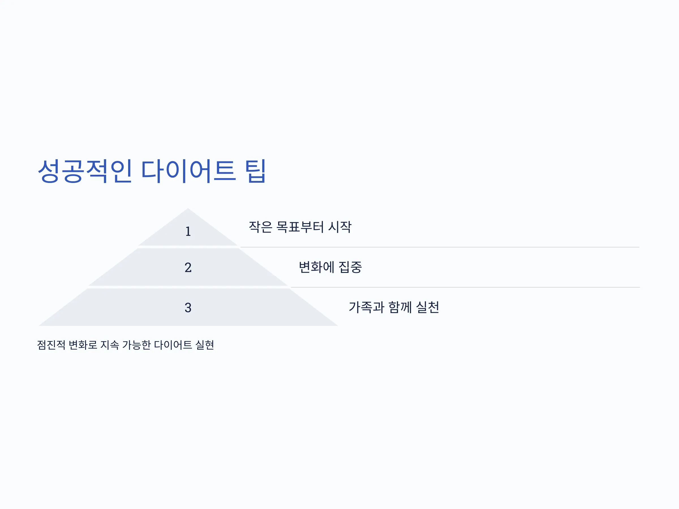Select number 1 in the pyramid top
The height and width of the screenshot is (509, 679).
(188, 231)
